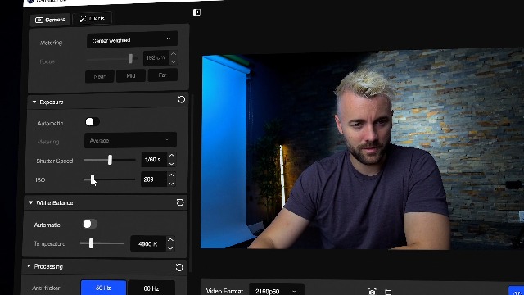Set focus to Near
524x295 pixels.
[100, 76]
